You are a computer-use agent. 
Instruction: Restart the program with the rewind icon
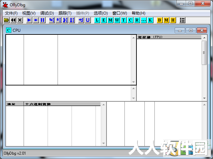point(13,20)
